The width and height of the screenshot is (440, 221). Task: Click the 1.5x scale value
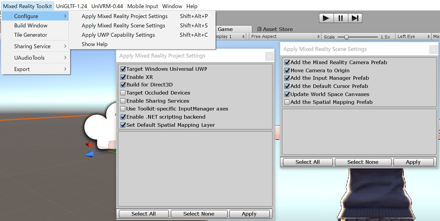tap(385, 37)
